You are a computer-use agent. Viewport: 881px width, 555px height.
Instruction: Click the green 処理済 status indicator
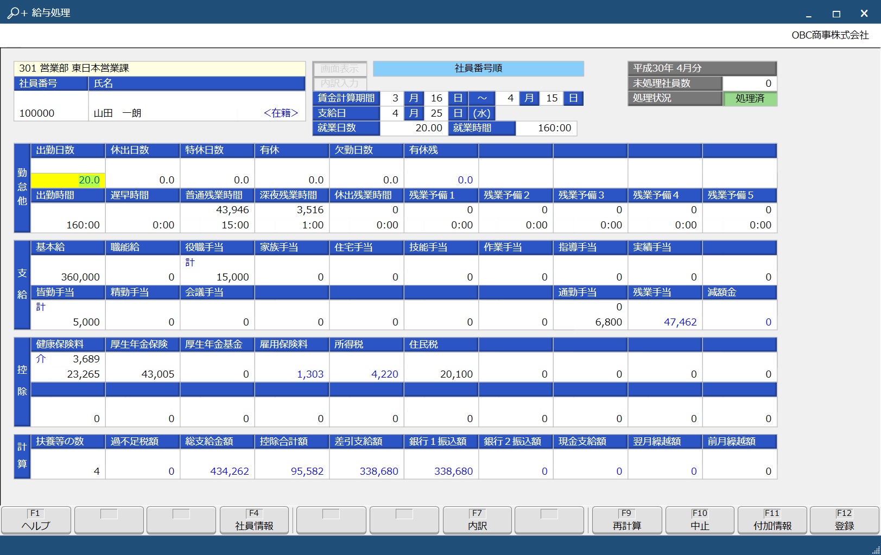click(750, 98)
